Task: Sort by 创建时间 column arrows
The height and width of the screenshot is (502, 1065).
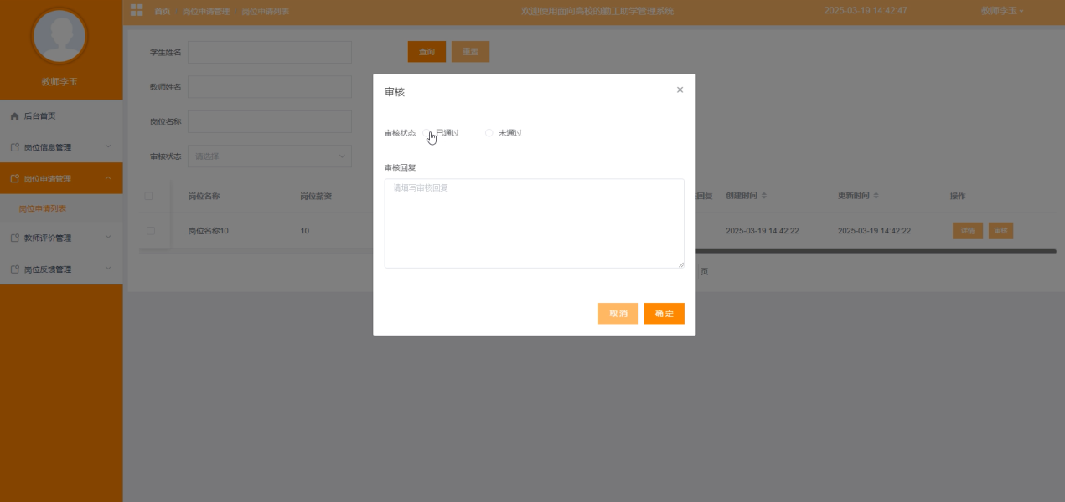Action: (x=763, y=196)
